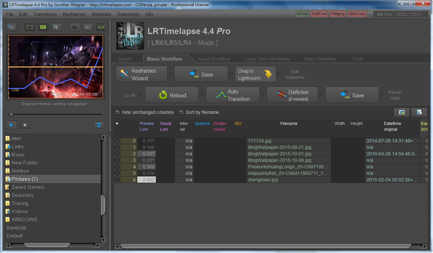Click the 64 bit status indicator
This screenshot has height=253, width=433.
[302, 14]
